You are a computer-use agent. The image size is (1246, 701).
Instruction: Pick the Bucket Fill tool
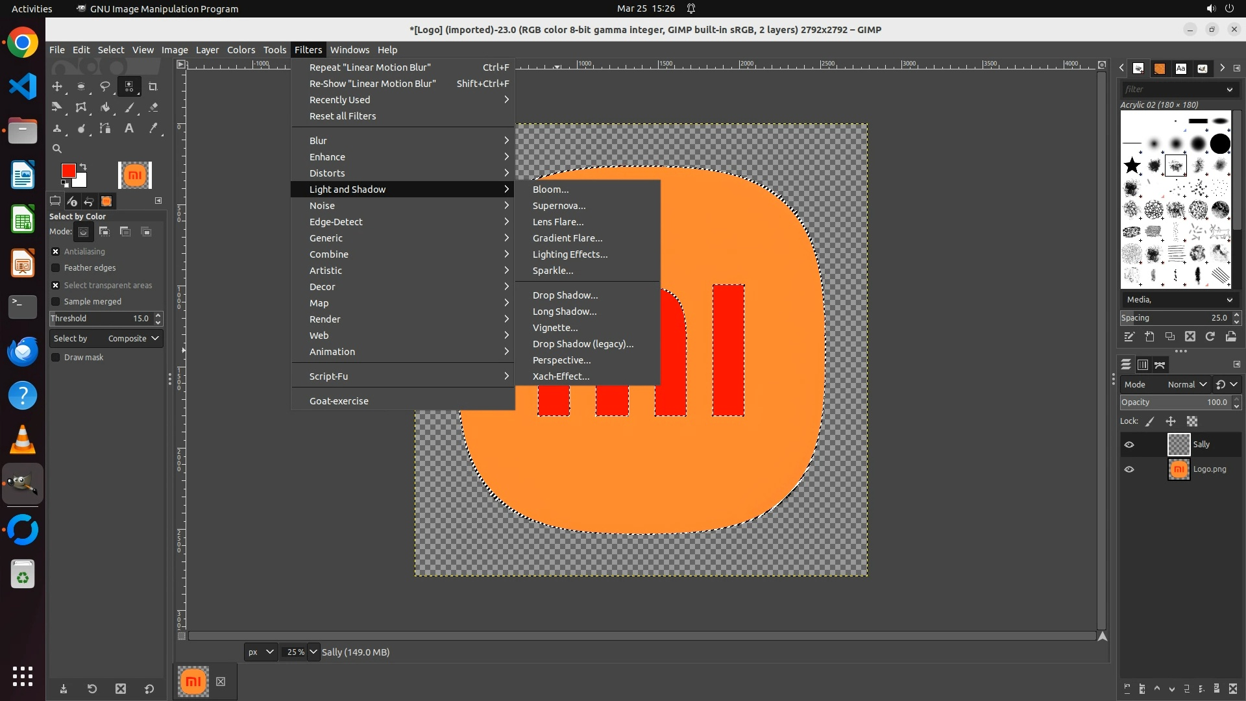[x=105, y=108]
